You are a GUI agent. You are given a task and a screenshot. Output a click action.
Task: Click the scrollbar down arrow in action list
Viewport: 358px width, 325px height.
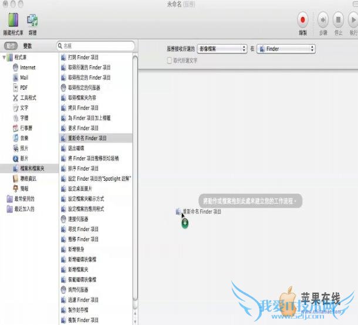[x=135, y=321]
